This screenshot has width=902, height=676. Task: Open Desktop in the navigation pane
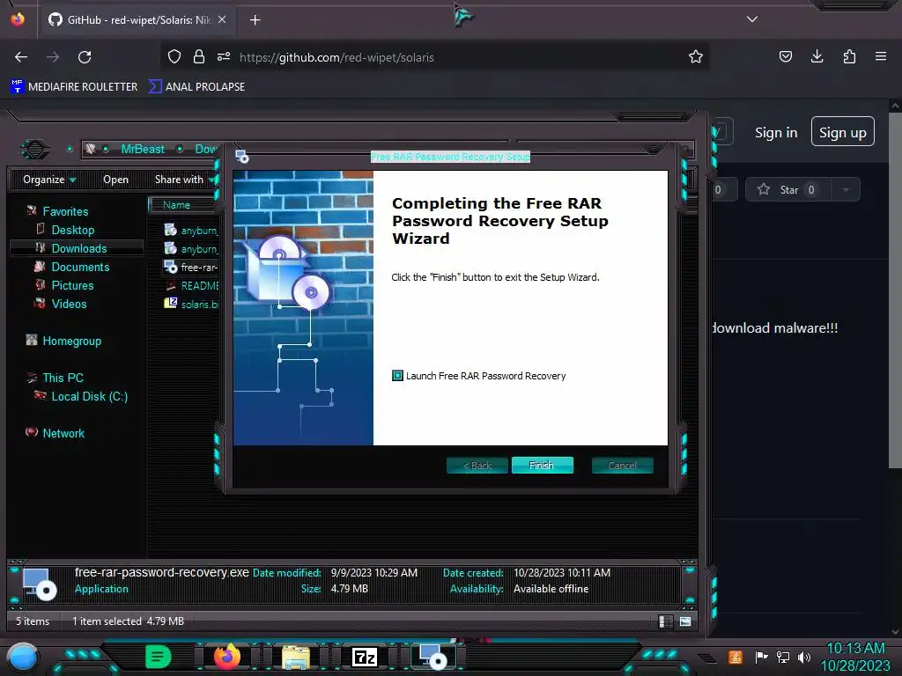[x=72, y=230]
